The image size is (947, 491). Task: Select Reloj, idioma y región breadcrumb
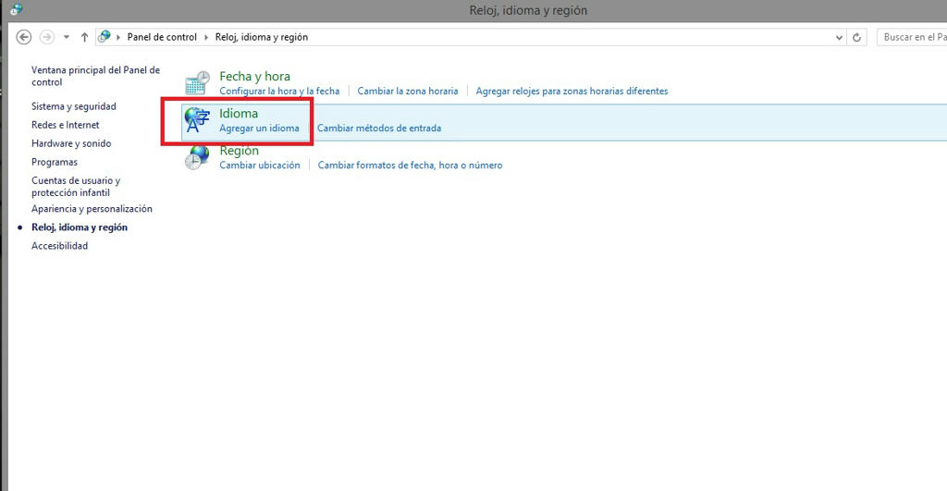click(262, 37)
